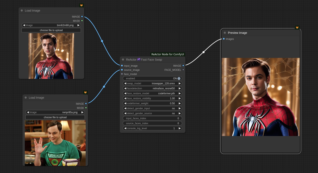Click the green shirt thumbnail in the bottom Load Image node (rwnpr85a.png)

click(55, 143)
